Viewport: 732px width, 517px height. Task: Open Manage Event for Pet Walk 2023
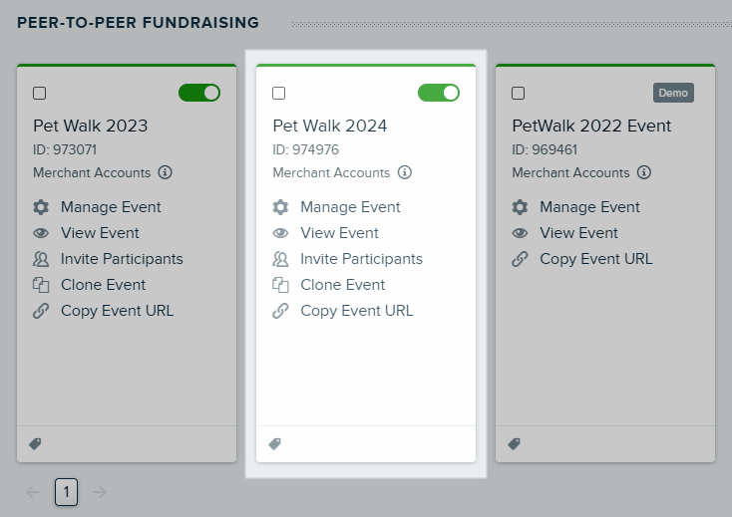coord(111,207)
